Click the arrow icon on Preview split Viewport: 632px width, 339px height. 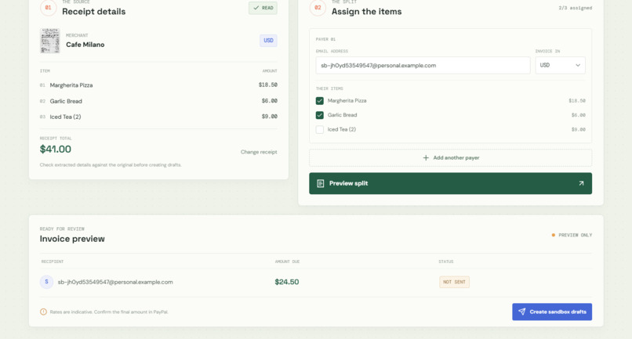(581, 183)
